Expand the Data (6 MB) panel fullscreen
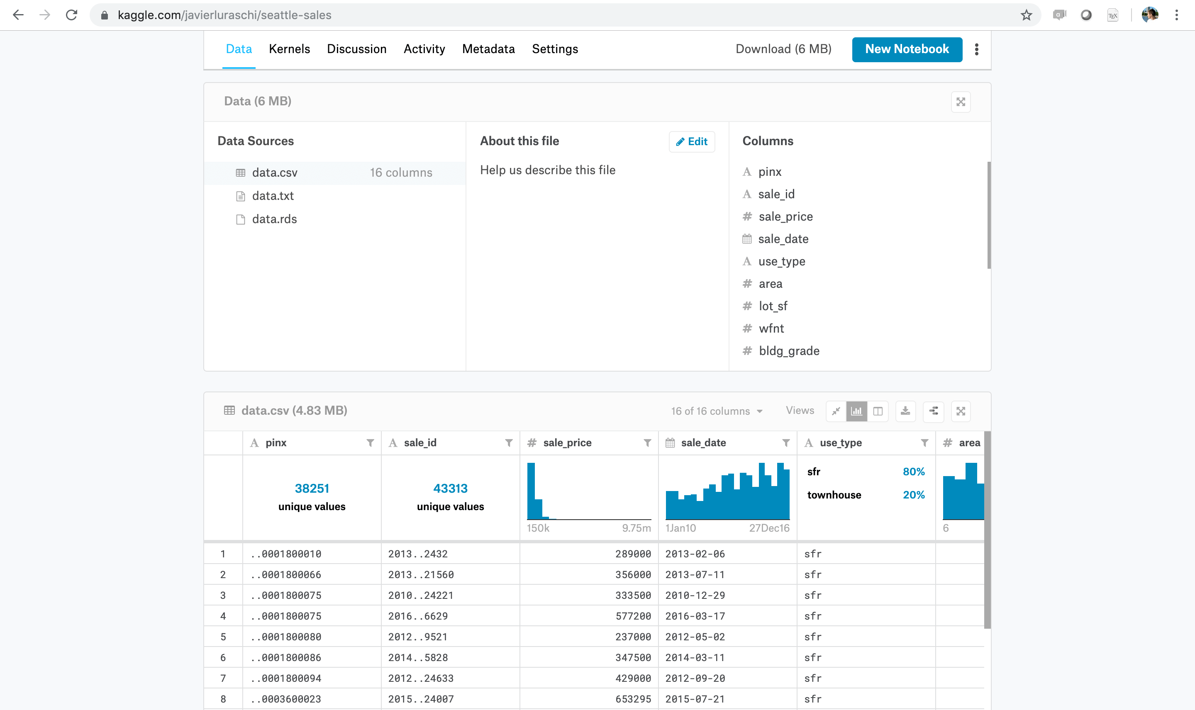1195x710 pixels. (x=961, y=102)
